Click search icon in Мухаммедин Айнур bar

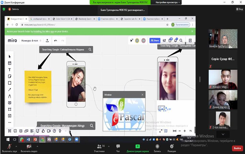pos(92,126)
